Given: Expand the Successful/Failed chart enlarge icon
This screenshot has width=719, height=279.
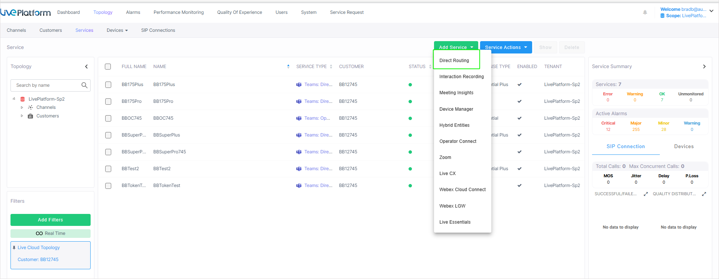Looking at the screenshot, I should click(646, 194).
